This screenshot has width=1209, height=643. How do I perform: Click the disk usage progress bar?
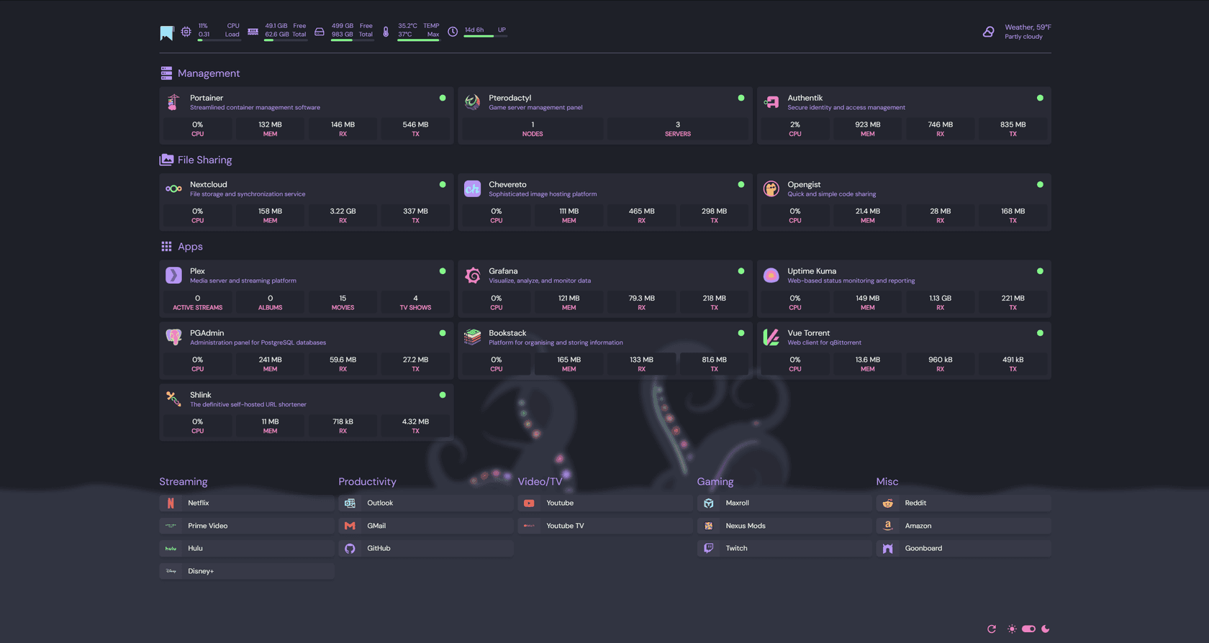click(353, 40)
